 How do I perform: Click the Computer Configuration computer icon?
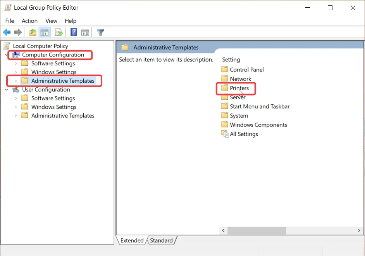(x=16, y=55)
